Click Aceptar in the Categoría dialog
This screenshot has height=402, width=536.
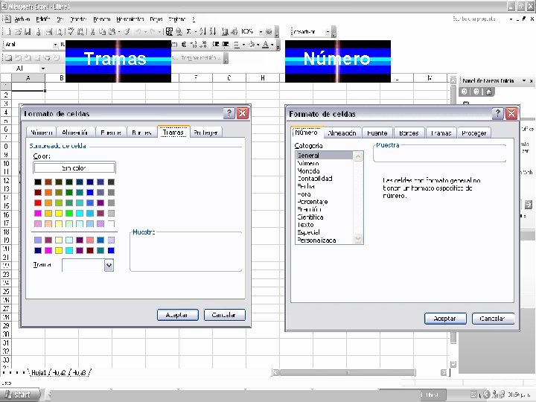(x=445, y=319)
